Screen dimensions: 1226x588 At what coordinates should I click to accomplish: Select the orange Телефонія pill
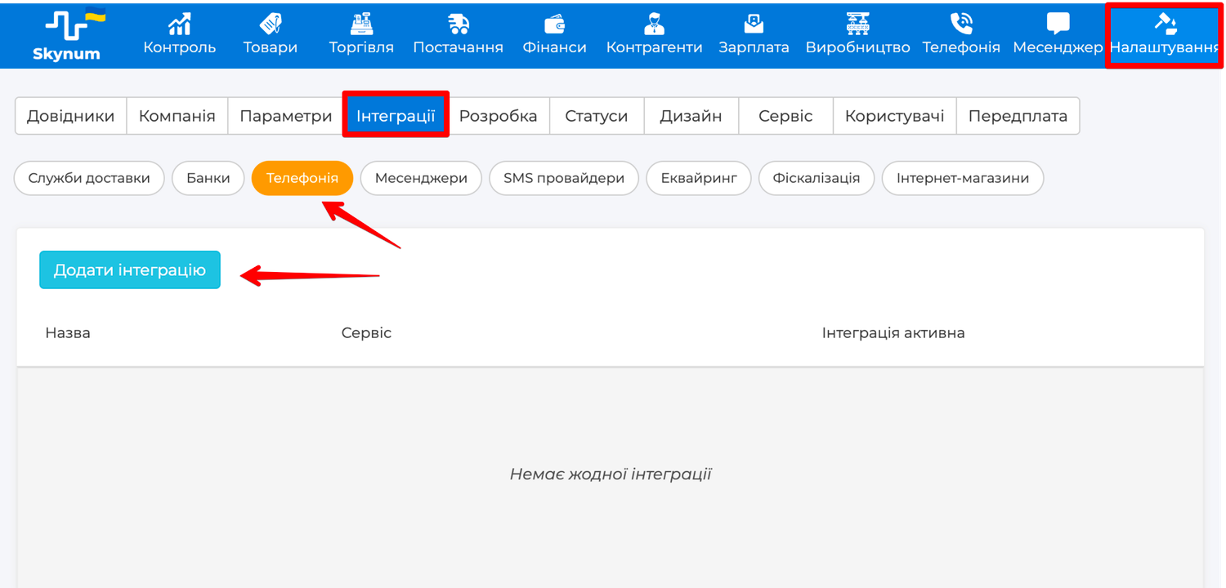(x=302, y=178)
